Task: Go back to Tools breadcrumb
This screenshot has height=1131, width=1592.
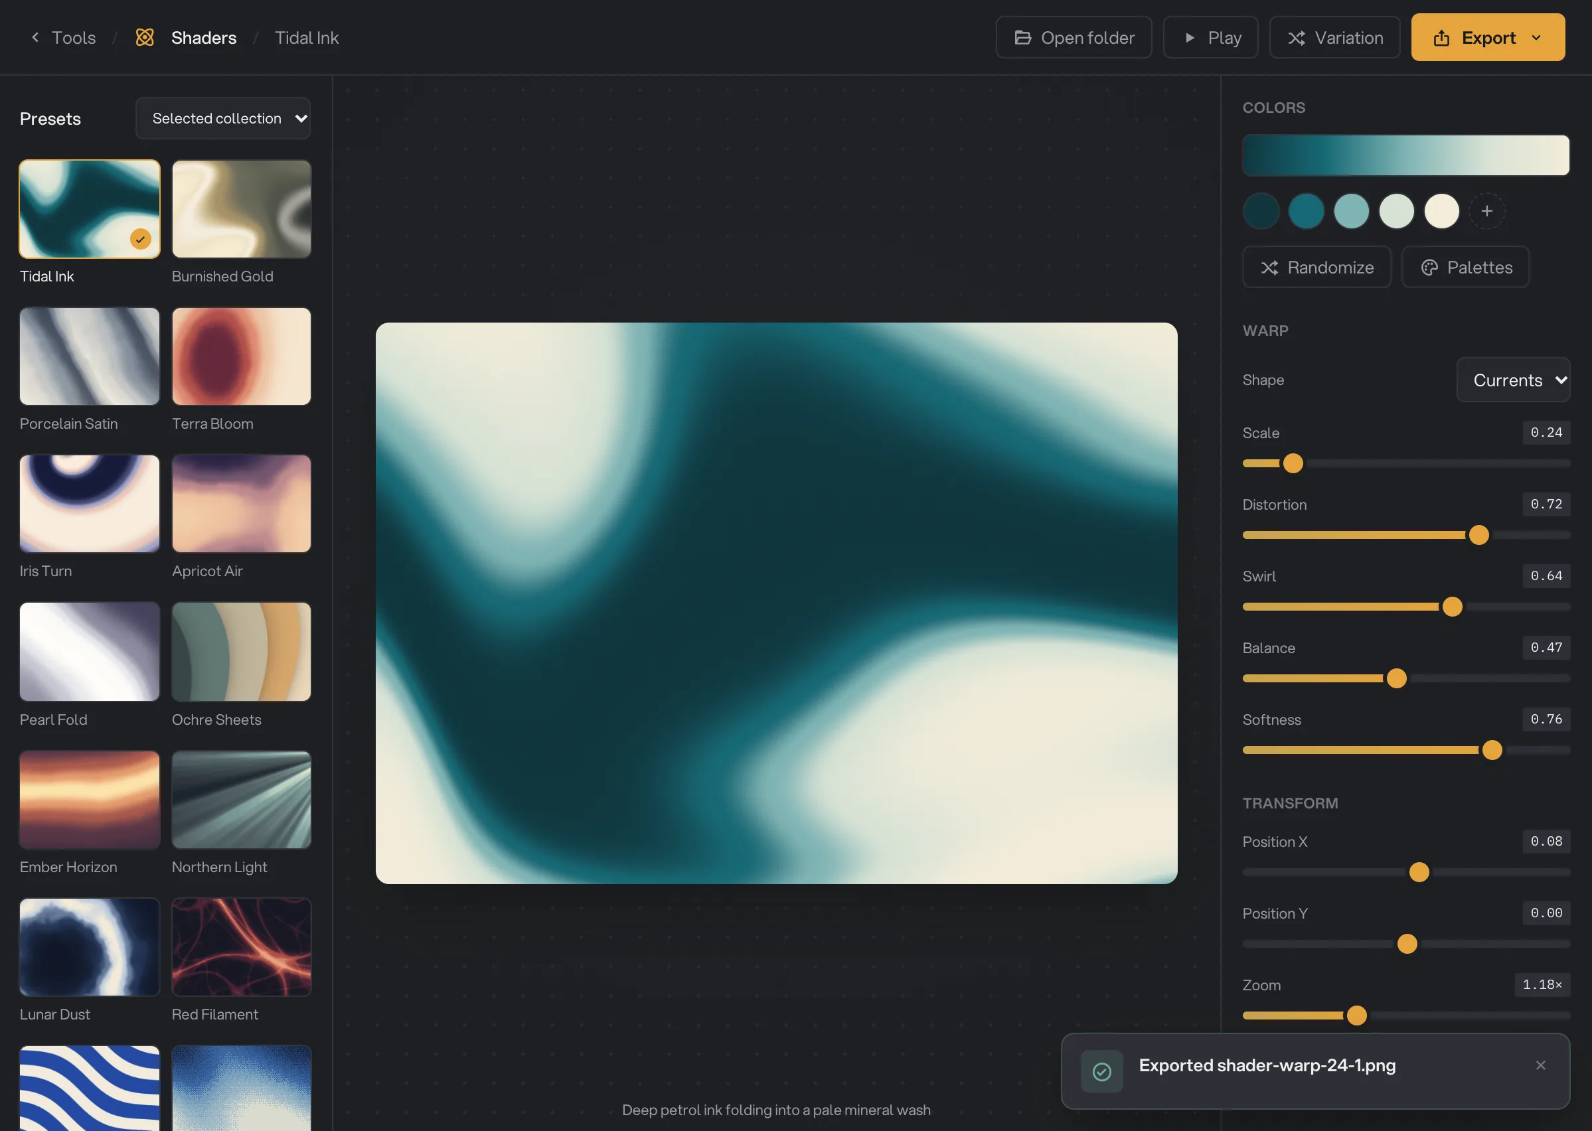Action: (x=73, y=37)
